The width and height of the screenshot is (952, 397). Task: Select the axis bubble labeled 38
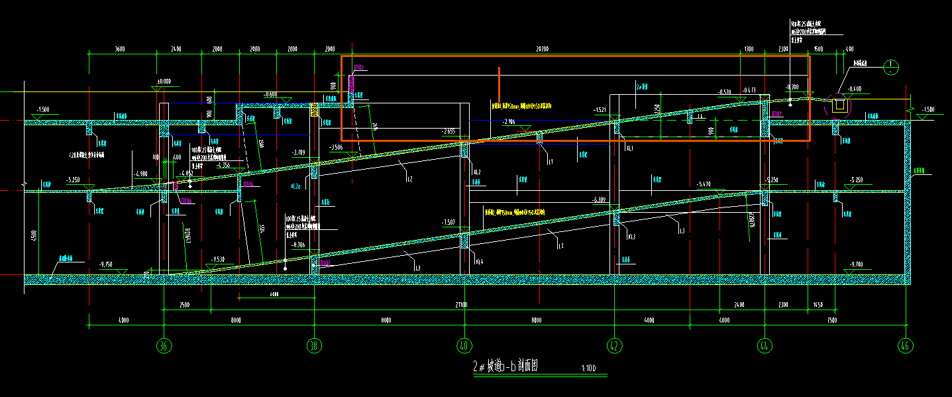314,345
